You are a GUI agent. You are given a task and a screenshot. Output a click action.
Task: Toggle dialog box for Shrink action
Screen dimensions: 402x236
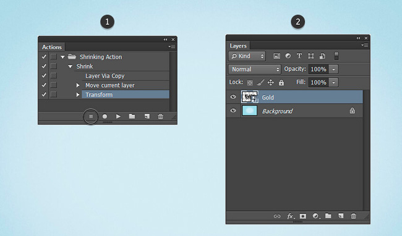pos(53,66)
